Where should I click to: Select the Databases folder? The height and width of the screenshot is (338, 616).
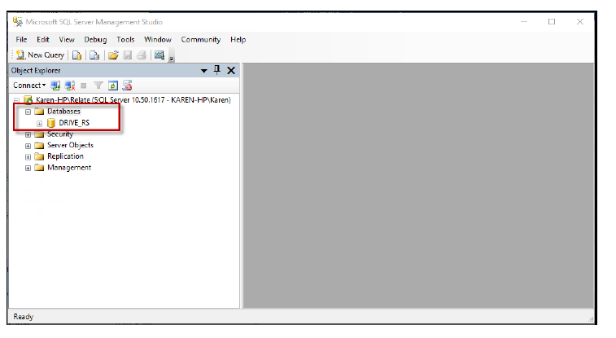[x=63, y=112]
